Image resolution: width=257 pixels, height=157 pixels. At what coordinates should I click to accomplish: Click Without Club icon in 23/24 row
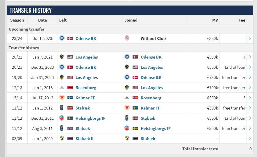click(127, 38)
